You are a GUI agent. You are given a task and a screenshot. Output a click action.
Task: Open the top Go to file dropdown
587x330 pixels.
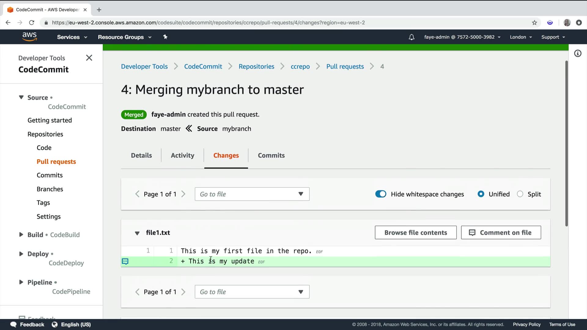click(x=252, y=194)
